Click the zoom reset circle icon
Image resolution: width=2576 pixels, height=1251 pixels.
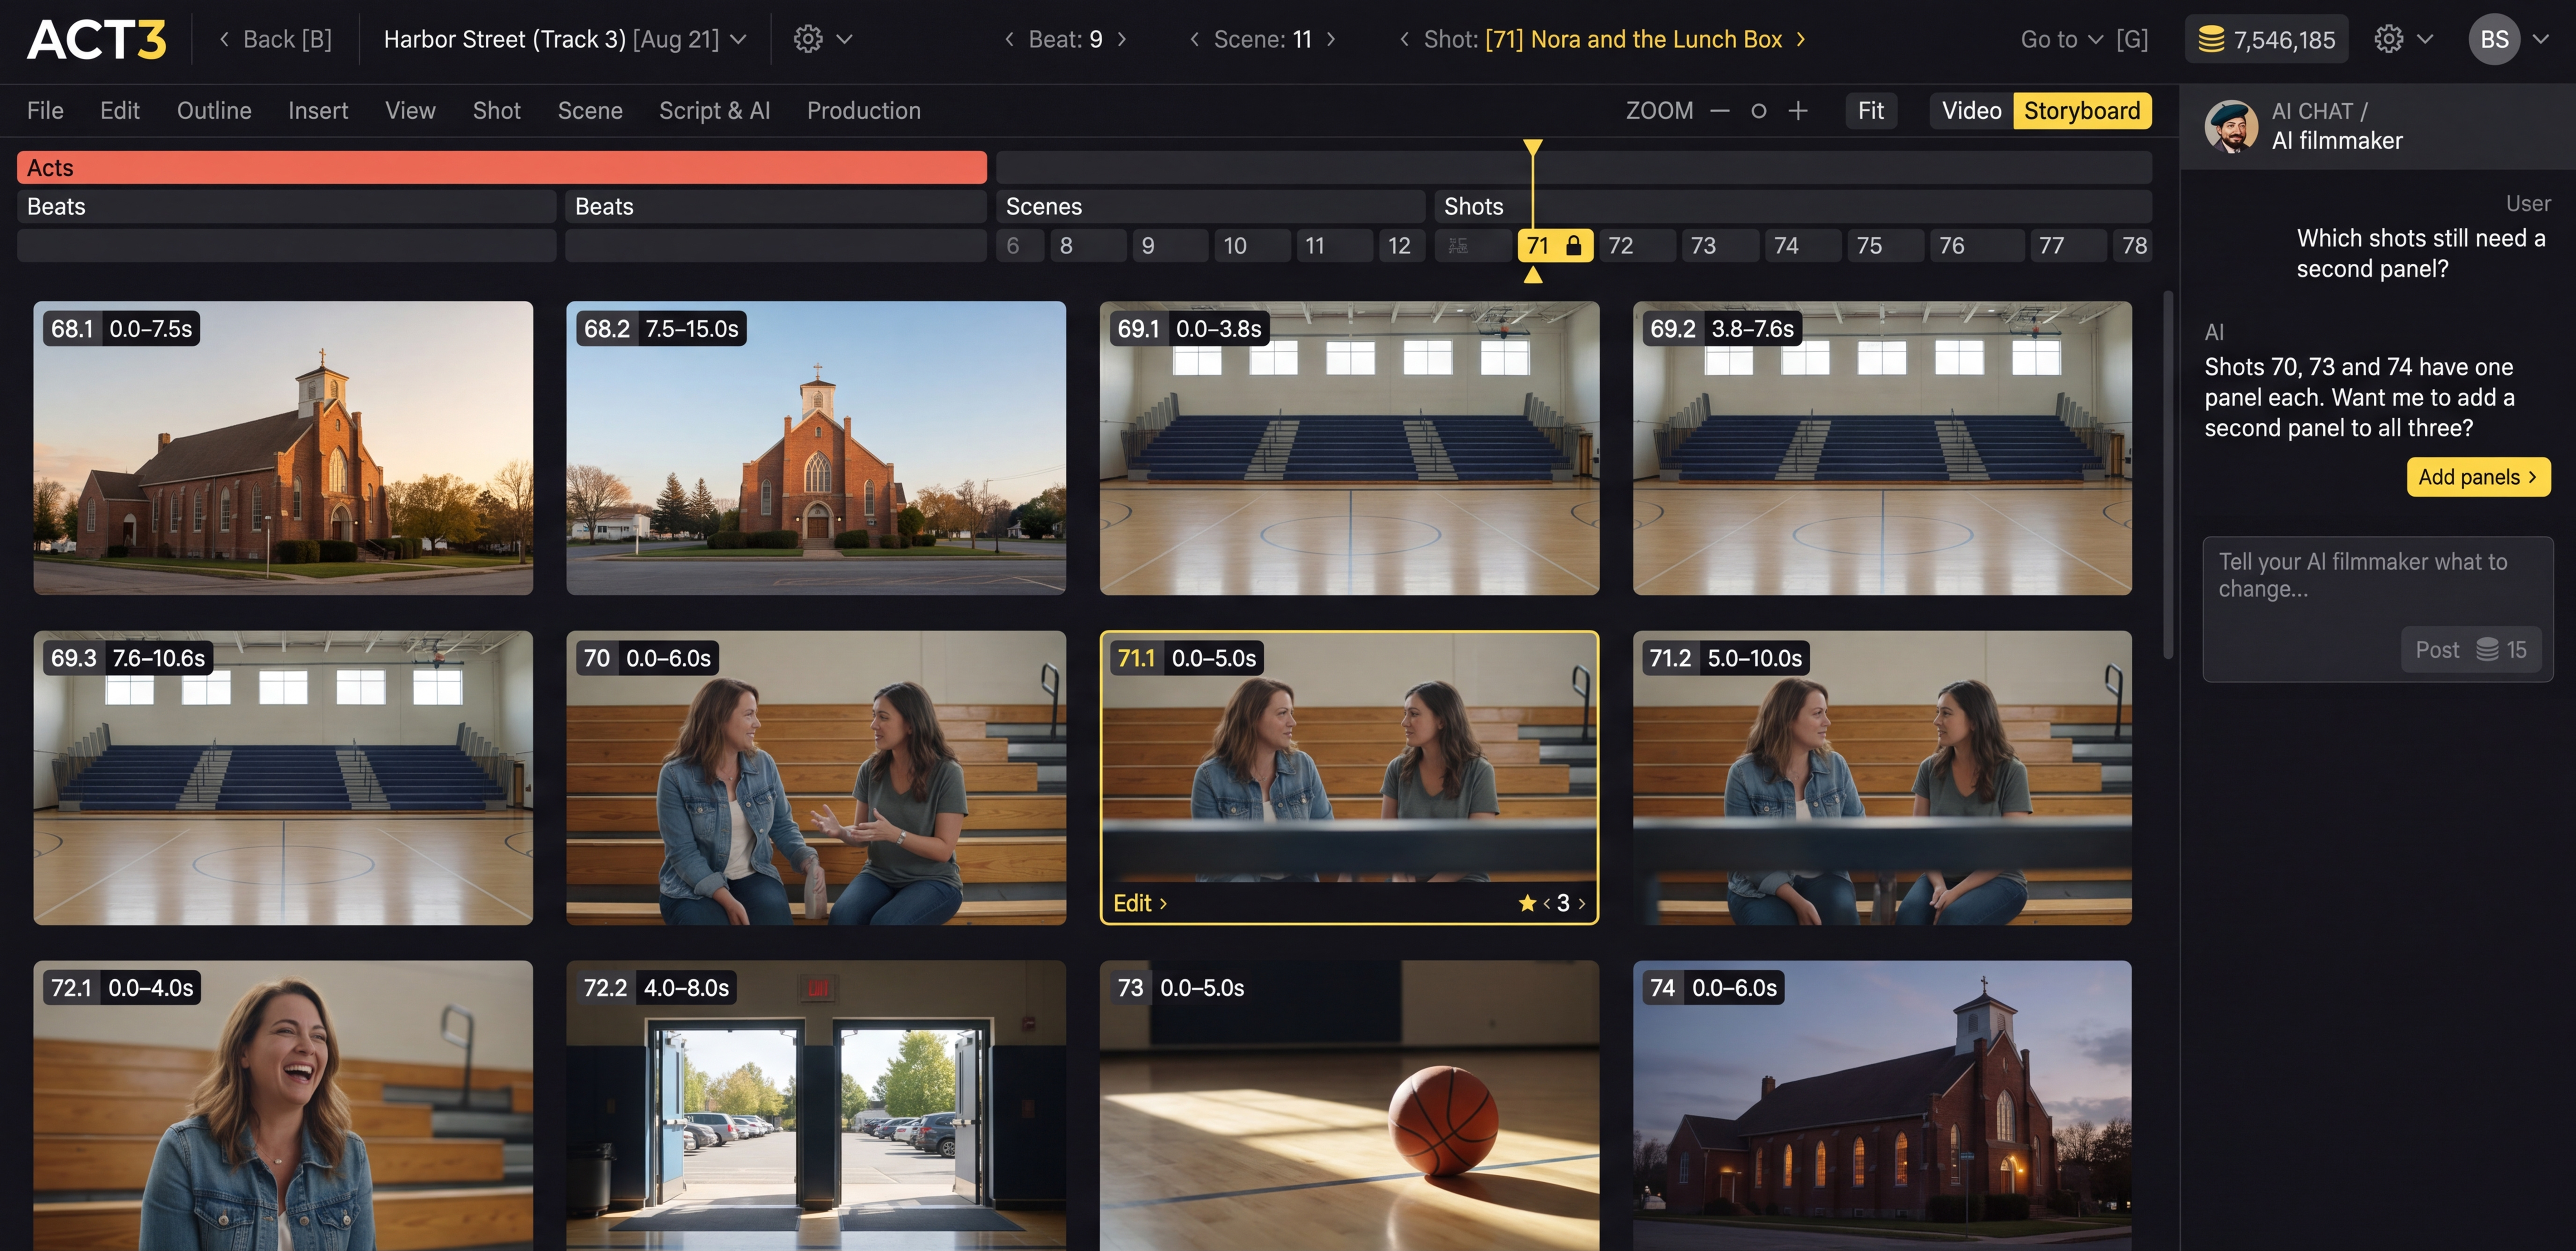click(x=1759, y=111)
